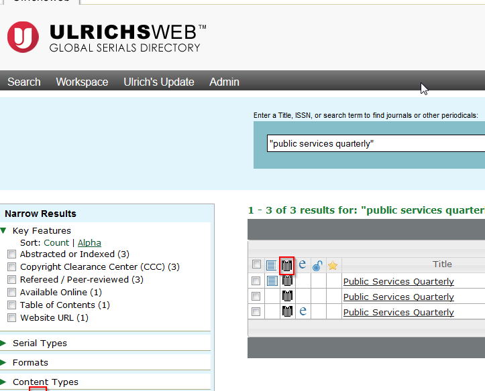Select the second Public Services Quarterly result checkbox
The height and width of the screenshot is (391, 485).
[256, 296]
